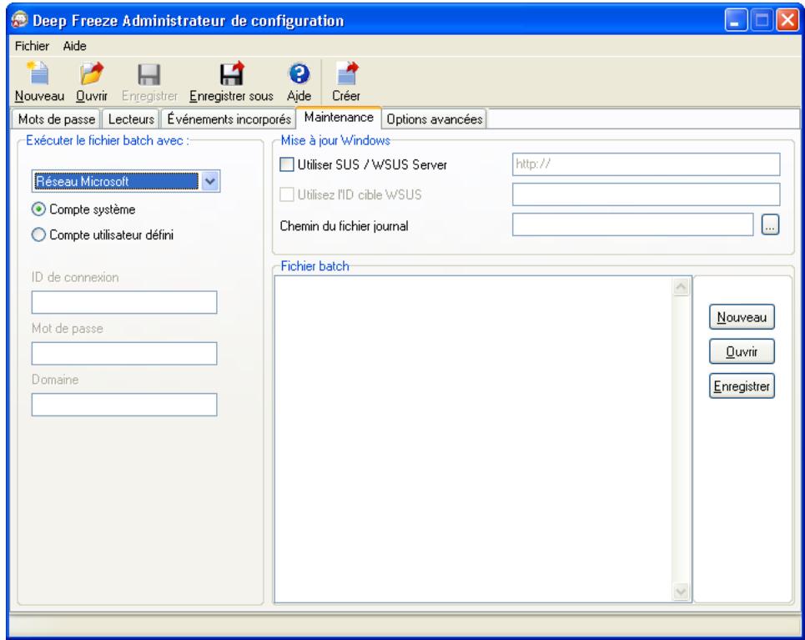Minimize the Deep Freeze window
Image resolution: width=805 pixels, height=640 pixels.
coord(736,21)
